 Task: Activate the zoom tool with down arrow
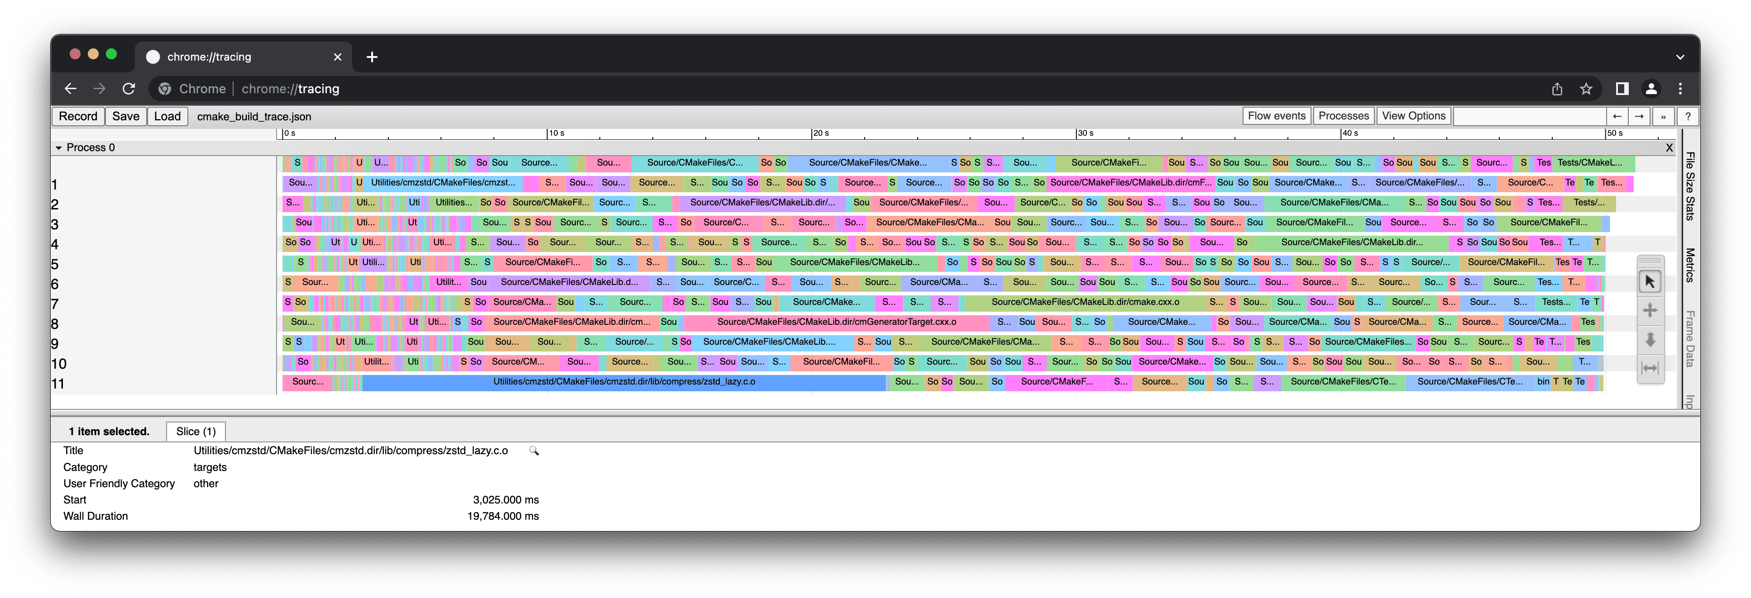(x=1650, y=339)
